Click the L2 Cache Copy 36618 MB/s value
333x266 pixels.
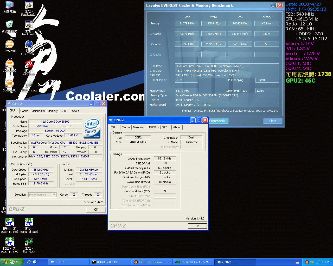tap(240, 44)
